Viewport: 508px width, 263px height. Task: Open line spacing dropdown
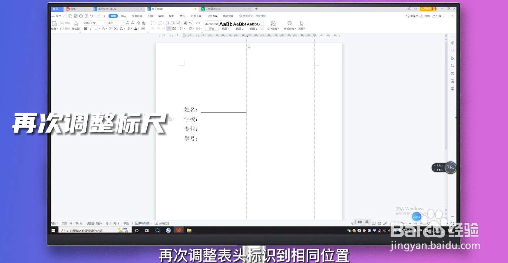click(x=184, y=28)
